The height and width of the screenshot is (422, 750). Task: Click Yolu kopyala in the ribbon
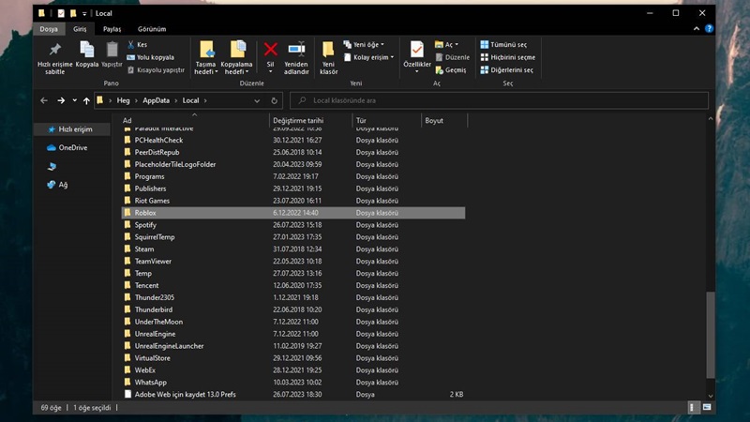150,57
